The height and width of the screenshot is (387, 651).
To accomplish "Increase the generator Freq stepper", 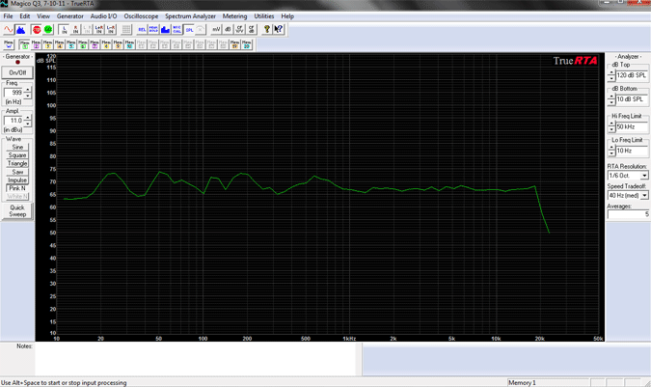I will (28, 90).
